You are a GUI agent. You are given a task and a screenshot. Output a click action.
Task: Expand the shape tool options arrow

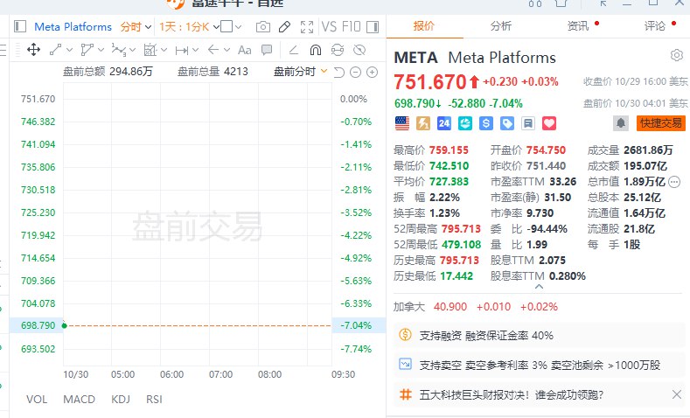(x=101, y=50)
